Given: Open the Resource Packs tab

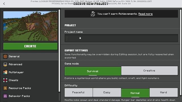Looking at the screenshot, I should (x=29, y=88).
